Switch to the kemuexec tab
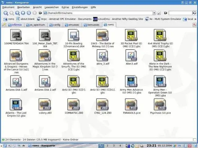Image resolution: width=198 pixels, height=148 pixels. (92, 25)
